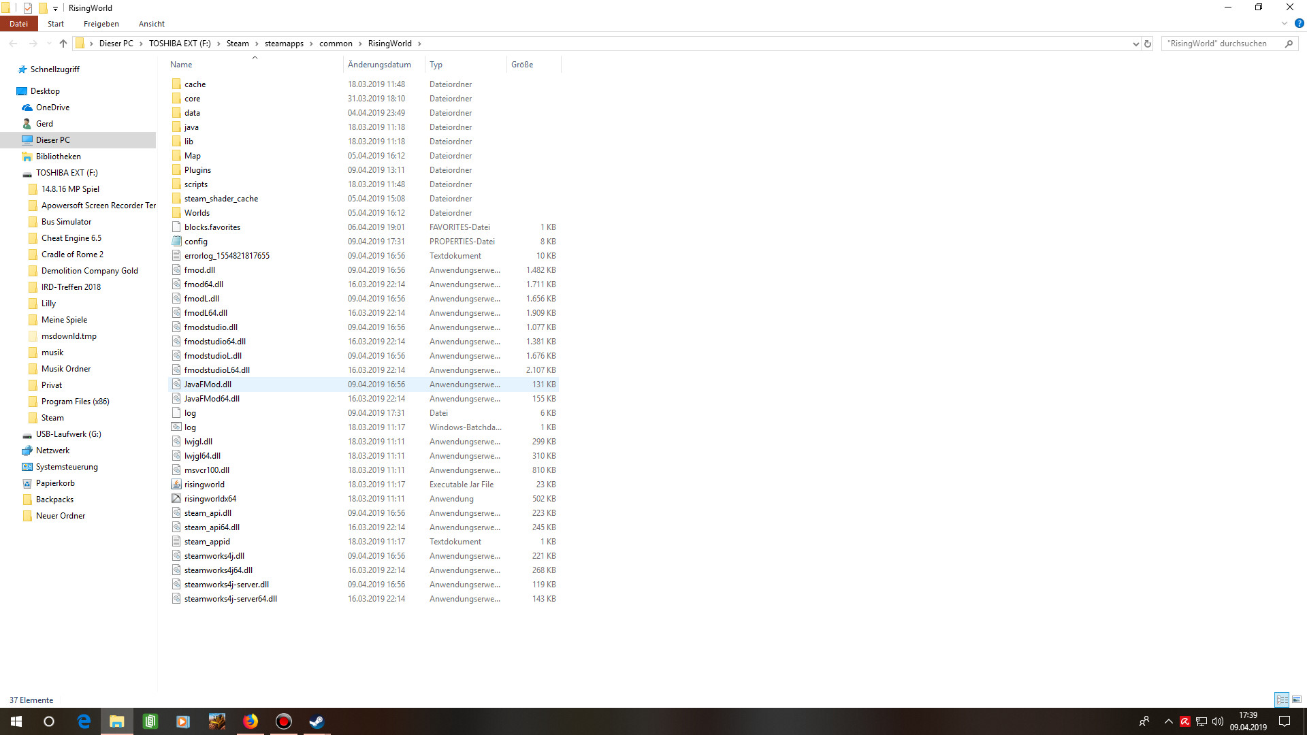Open address bar history dropdown

click(1135, 44)
